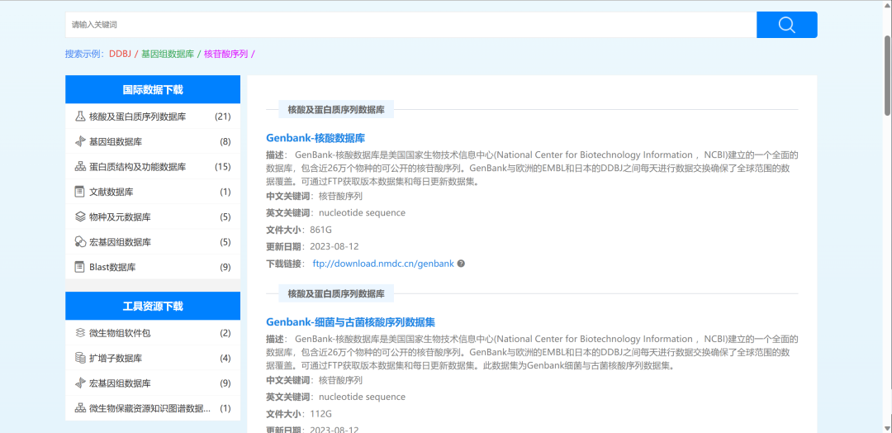Click the flask icon beside 核酸及蛋白质序列数据库

(80, 117)
